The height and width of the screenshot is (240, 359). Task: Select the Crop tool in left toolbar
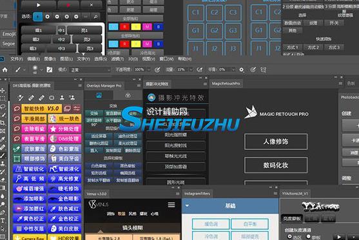(x=3, y=123)
